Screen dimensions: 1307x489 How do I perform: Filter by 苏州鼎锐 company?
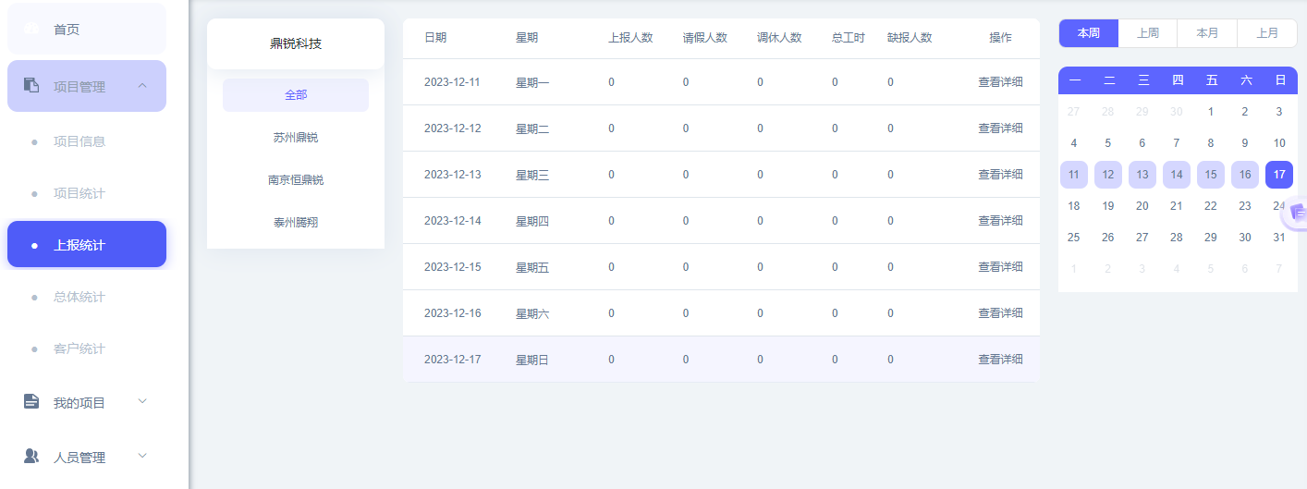[296, 138]
